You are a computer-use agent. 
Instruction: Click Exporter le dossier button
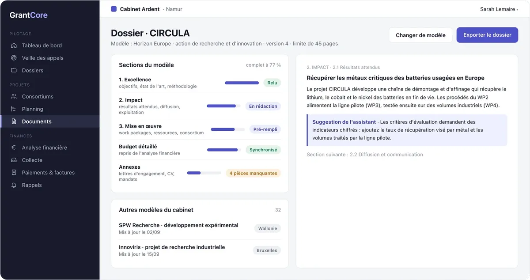487,35
